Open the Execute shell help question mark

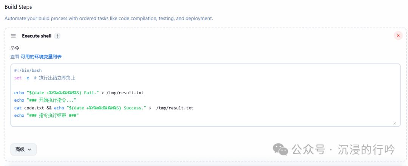57,36
